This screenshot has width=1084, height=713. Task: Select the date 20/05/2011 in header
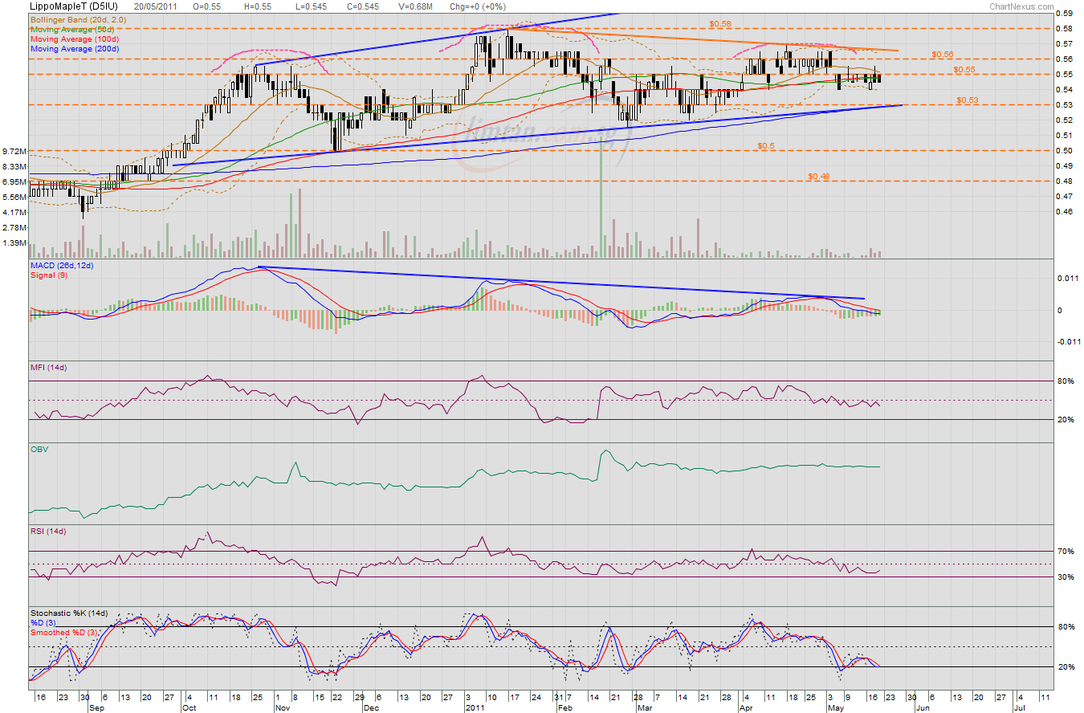pyautogui.click(x=156, y=6)
